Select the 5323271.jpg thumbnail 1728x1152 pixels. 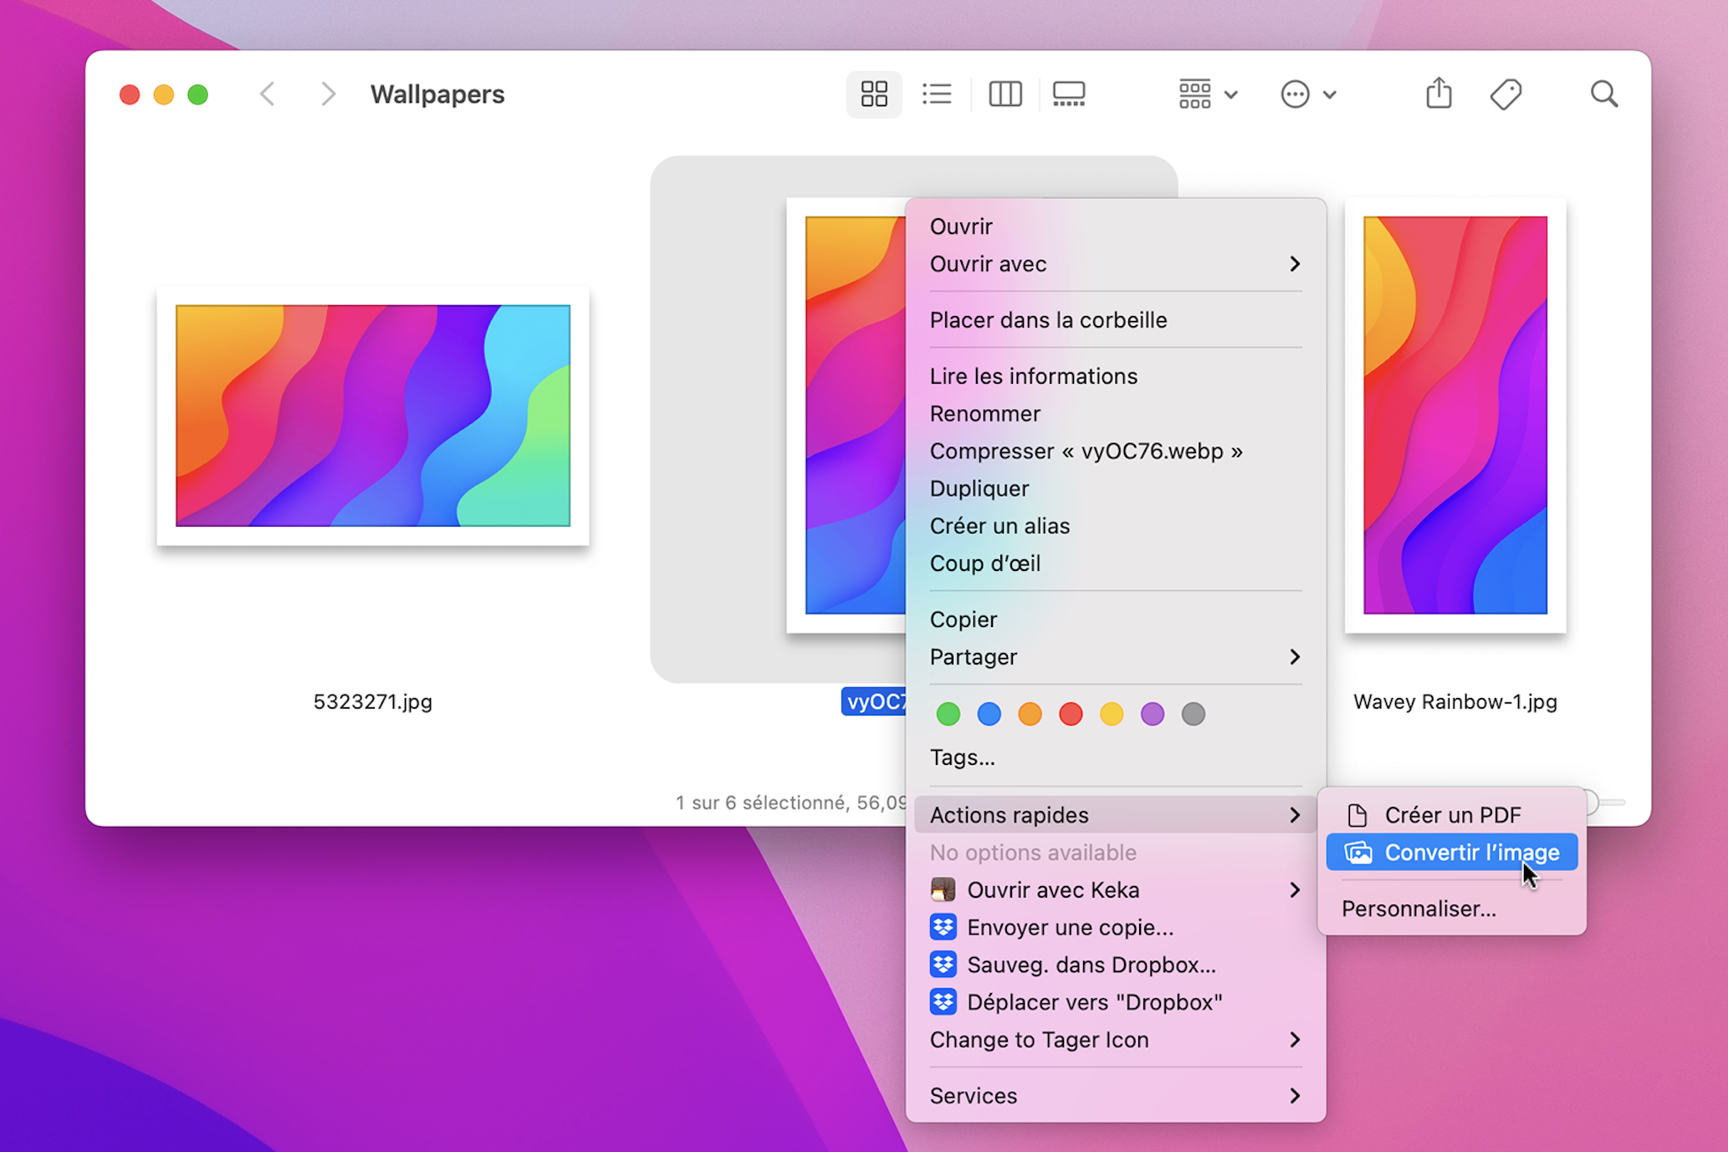(x=373, y=415)
